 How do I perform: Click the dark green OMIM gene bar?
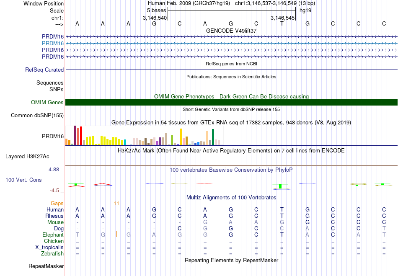coord(232,103)
